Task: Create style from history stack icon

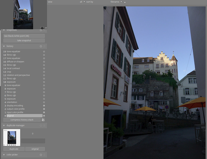Action: (x=43, y=120)
